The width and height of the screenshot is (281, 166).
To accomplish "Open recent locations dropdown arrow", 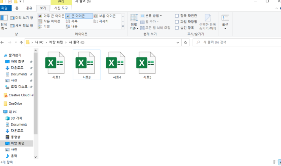I will point(16,42).
